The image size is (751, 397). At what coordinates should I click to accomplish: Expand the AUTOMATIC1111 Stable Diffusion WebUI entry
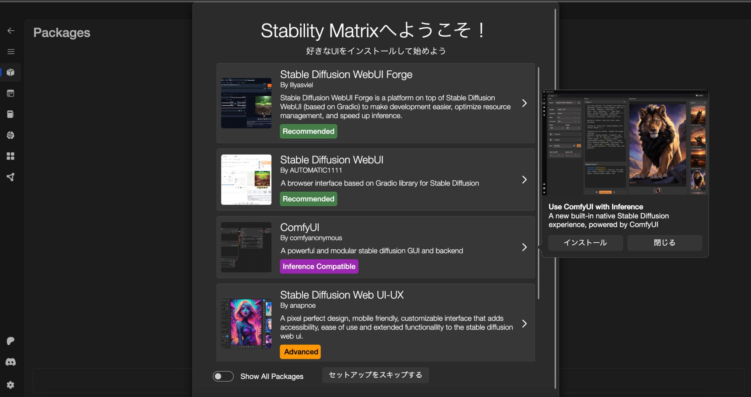[x=524, y=180]
